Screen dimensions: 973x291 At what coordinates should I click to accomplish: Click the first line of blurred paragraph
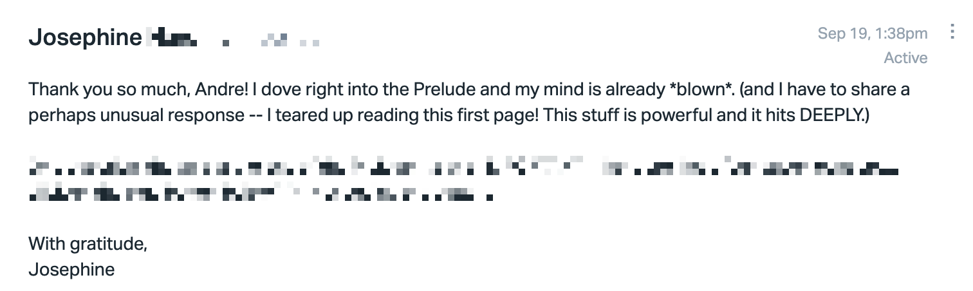463,168
